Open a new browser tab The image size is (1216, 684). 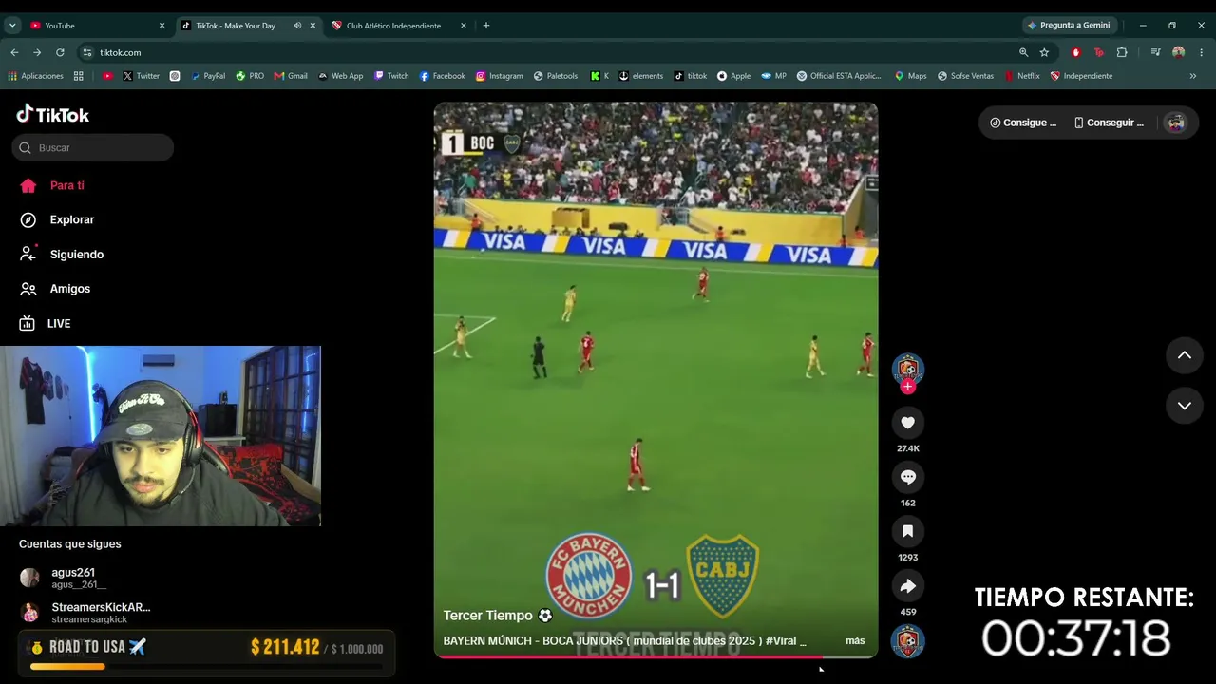pyautogui.click(x=486, y=26)
